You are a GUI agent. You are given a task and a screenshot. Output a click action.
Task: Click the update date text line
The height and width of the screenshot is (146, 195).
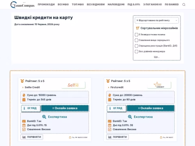tap(37, 24)
